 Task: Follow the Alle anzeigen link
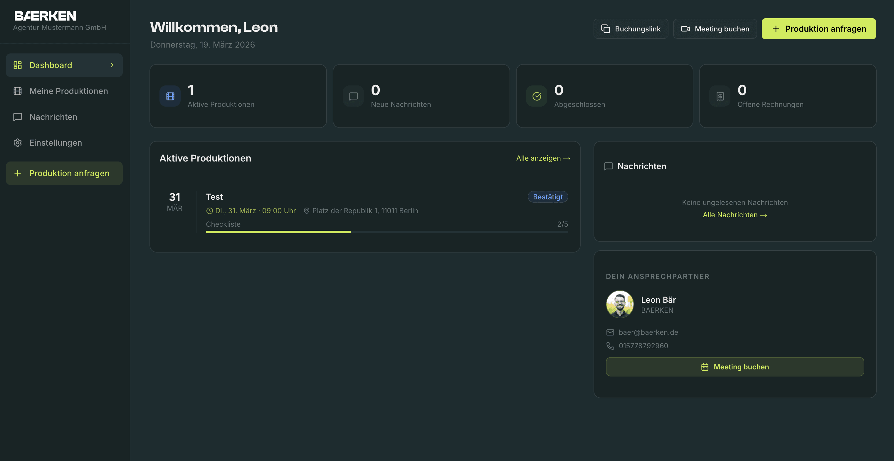543,158
